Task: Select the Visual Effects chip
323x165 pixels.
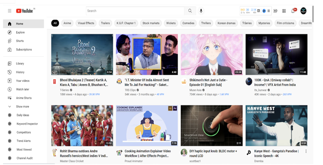Action: [86, 23]
